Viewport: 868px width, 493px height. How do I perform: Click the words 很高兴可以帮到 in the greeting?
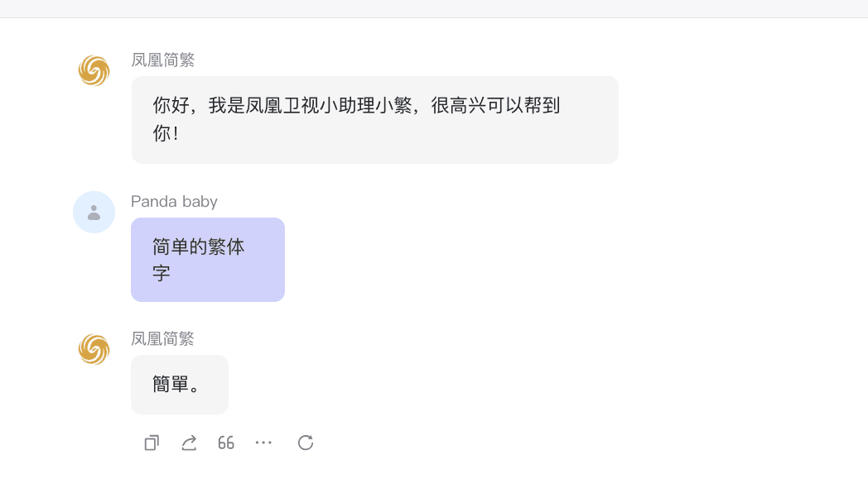(x=496, y=105)
